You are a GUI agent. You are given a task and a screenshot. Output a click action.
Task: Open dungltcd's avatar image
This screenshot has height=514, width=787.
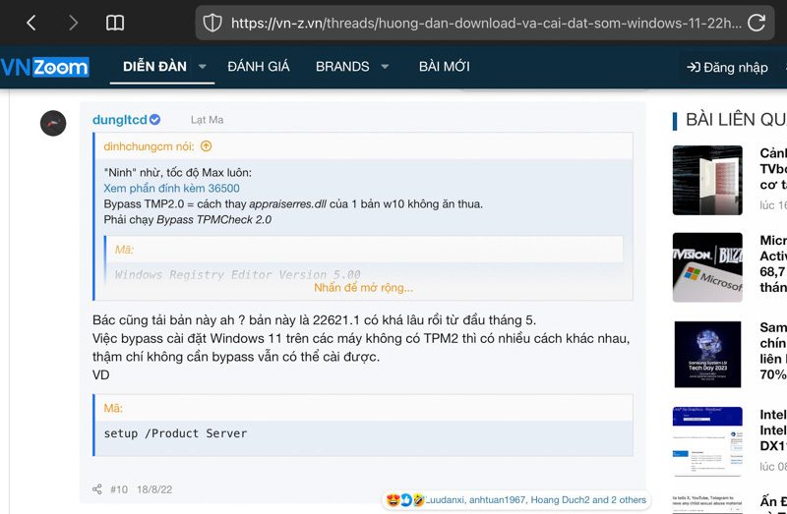pyautogui.click(x=53, y=123)
